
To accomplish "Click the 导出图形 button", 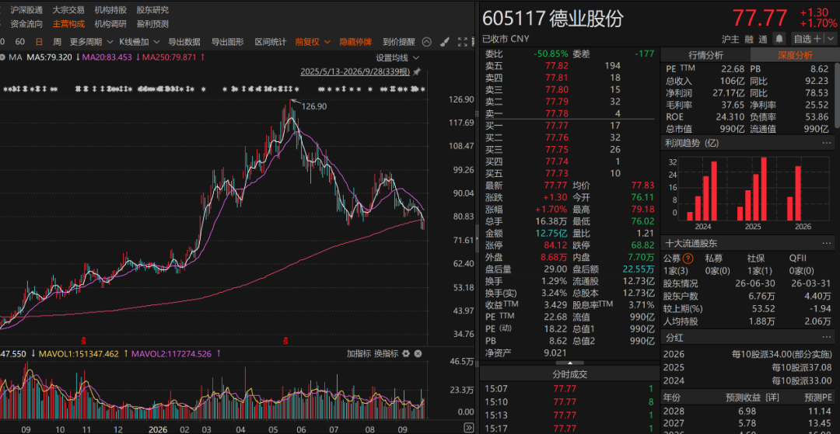I will pos(227,42).
